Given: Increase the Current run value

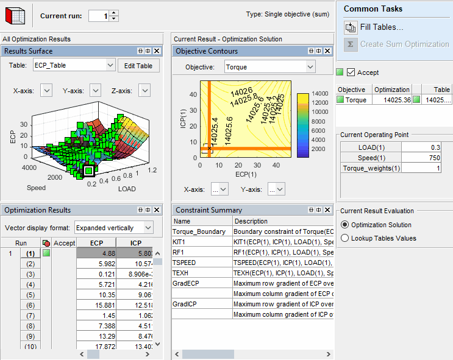Looking at the screenshot, I should pos(114,13).
